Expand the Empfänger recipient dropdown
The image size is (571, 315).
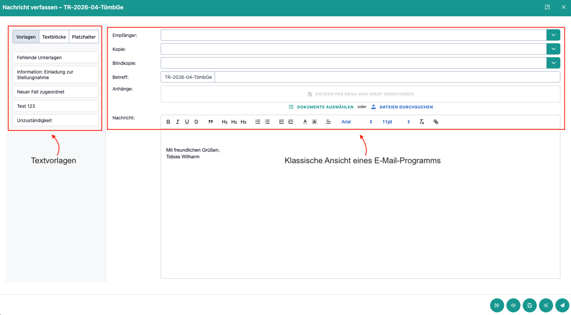point(553,35)
